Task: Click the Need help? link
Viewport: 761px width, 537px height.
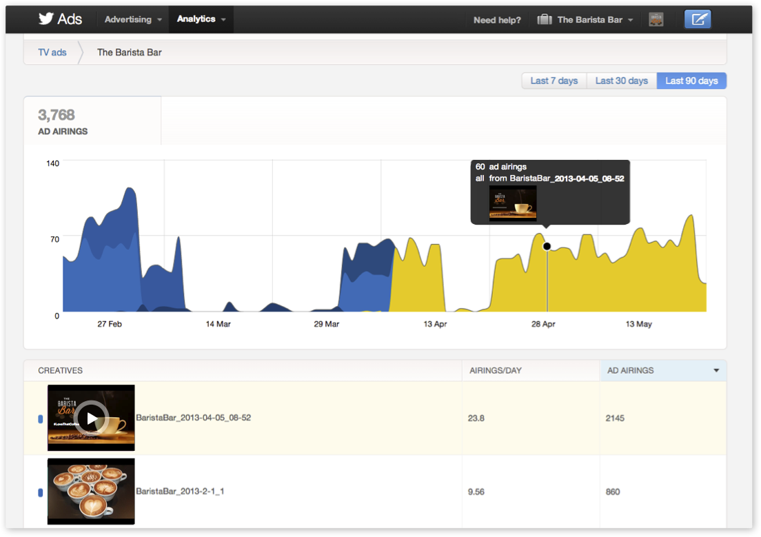Action: tap(497, 20)
